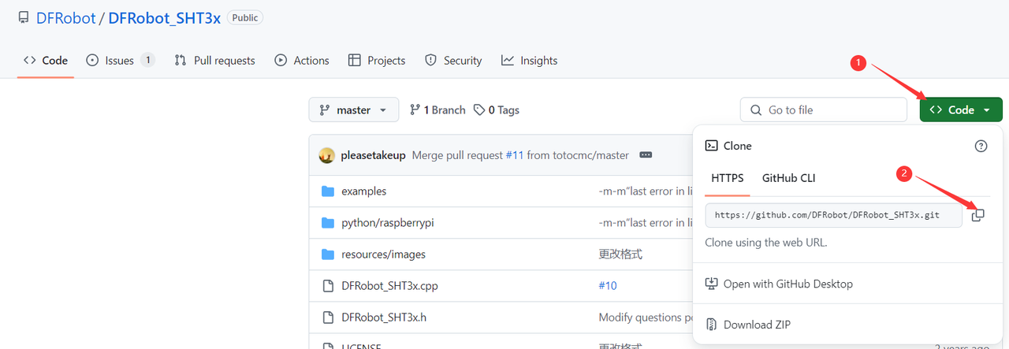Screen dimensions: 1009x349
Task: View the 0 Tags link
Action: (x=497, y=110)
